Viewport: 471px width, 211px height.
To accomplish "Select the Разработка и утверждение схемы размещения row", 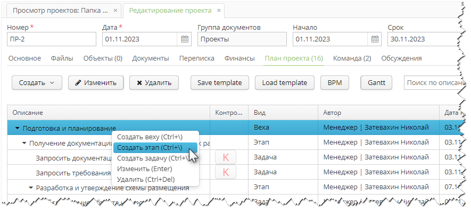I will [234, 187].
